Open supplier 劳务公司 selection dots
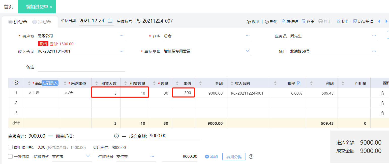The width and height of the screenshot is (389, 164). pos(122,36)
